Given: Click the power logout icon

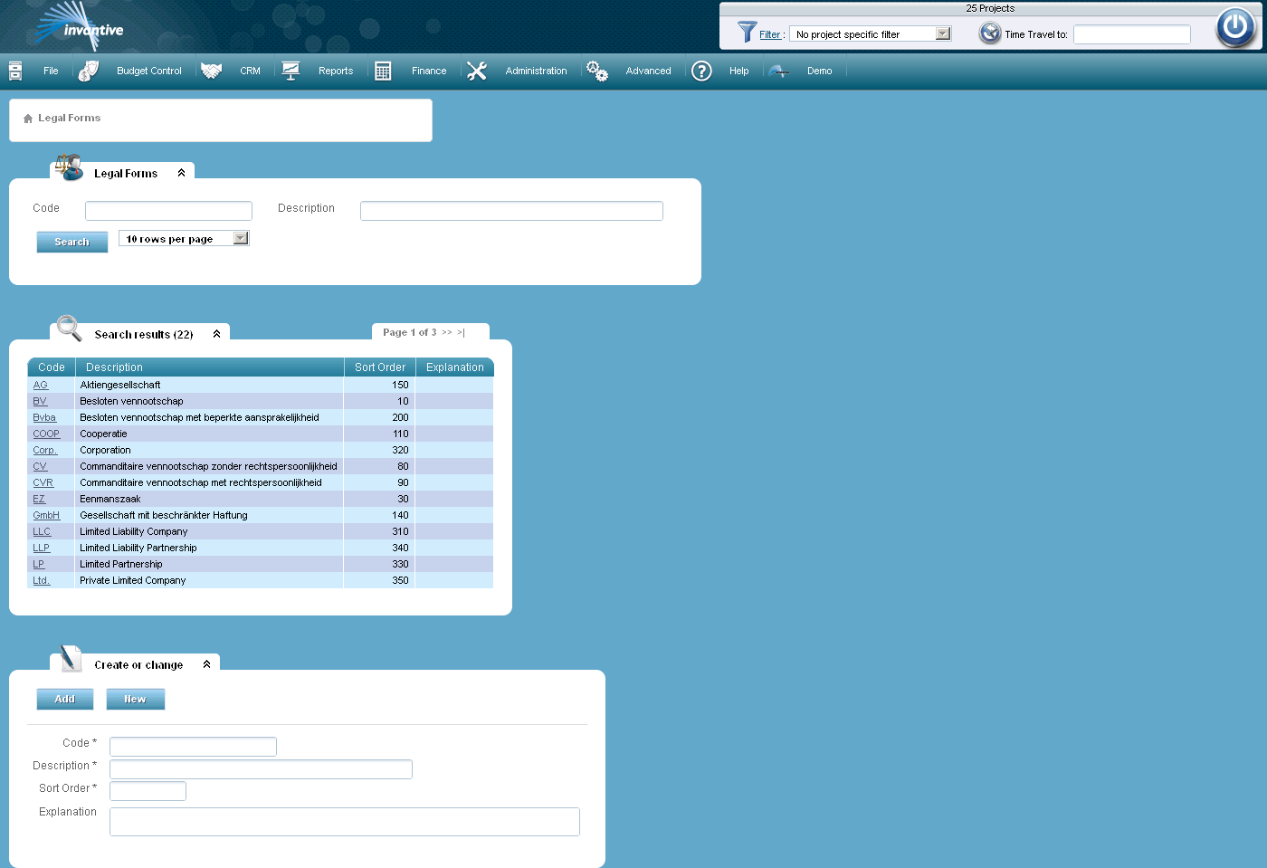Looking at the screenshot, I should click(1234, 27).
